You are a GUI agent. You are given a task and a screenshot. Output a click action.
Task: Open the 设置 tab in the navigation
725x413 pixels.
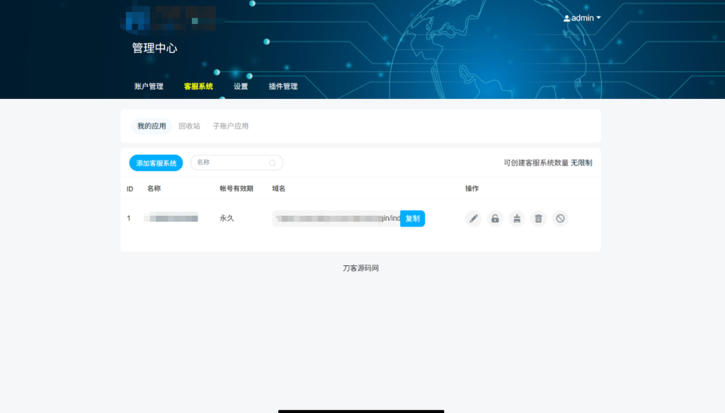pos(239,86)
